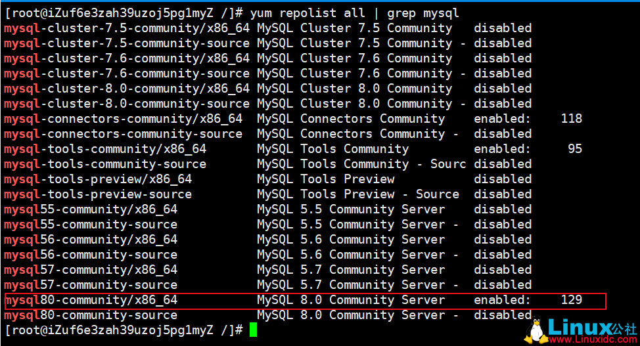The width and height of the screenshot is (640, 346).
Task: Select 'mysql80-community/x86_64' repo id
Action: tap(91, 300)
